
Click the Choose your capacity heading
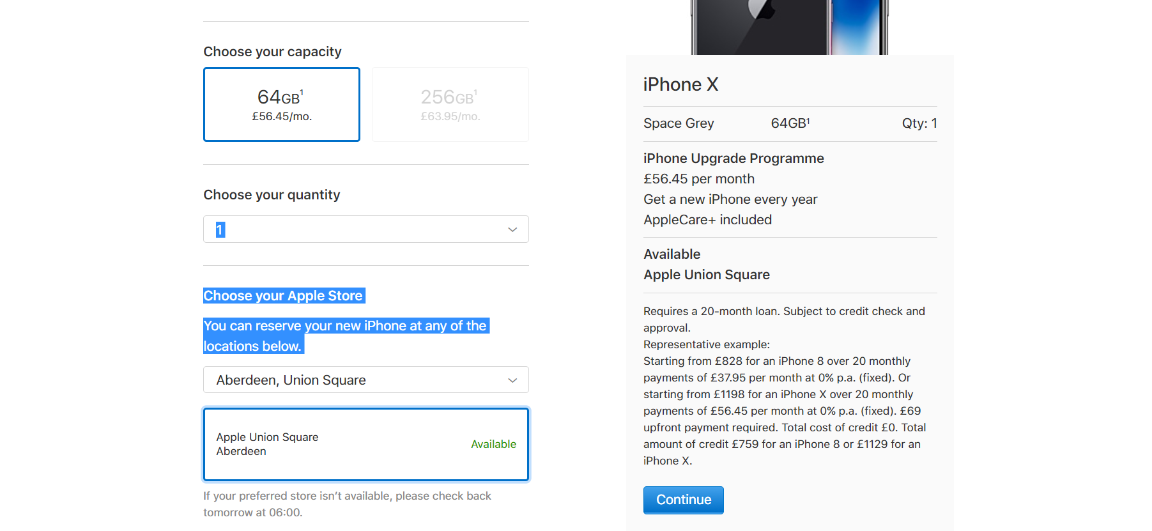tap(273, 52)
